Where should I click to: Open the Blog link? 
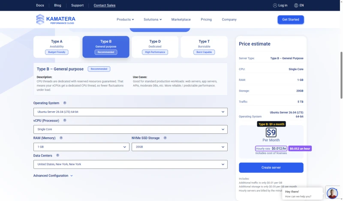[x=57, y=5]
